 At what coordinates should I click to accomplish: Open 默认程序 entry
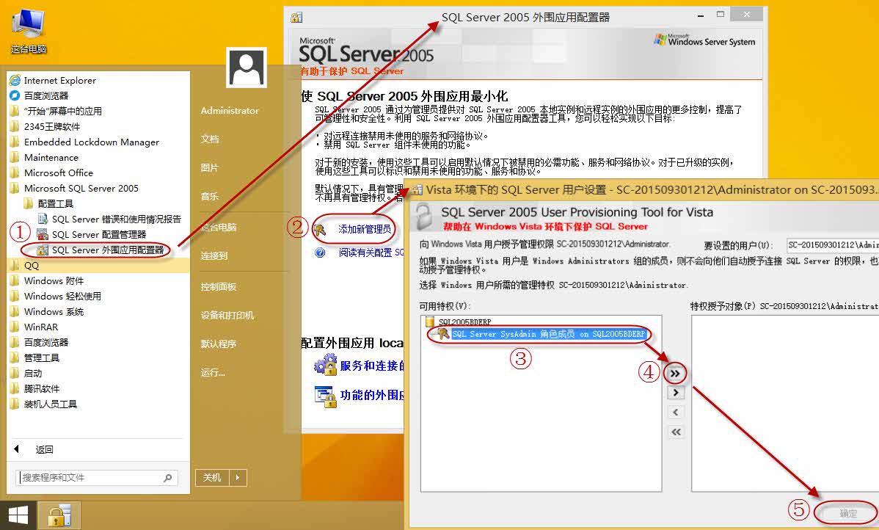pyautogui.click(x=219, y=344)
